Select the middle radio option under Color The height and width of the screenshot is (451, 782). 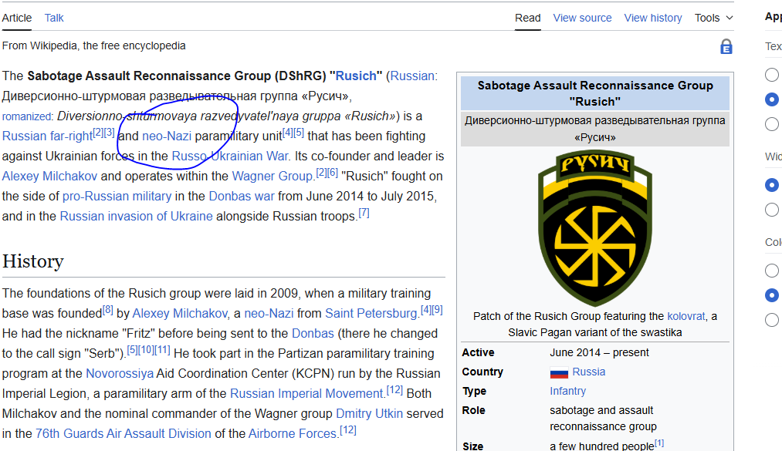771,295
